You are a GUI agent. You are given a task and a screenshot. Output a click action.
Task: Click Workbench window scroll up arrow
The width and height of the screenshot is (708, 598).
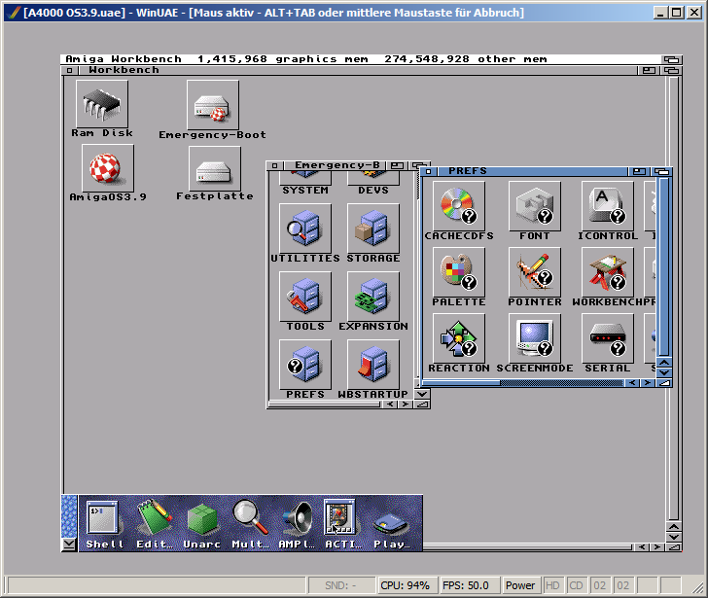pos(674,527)
